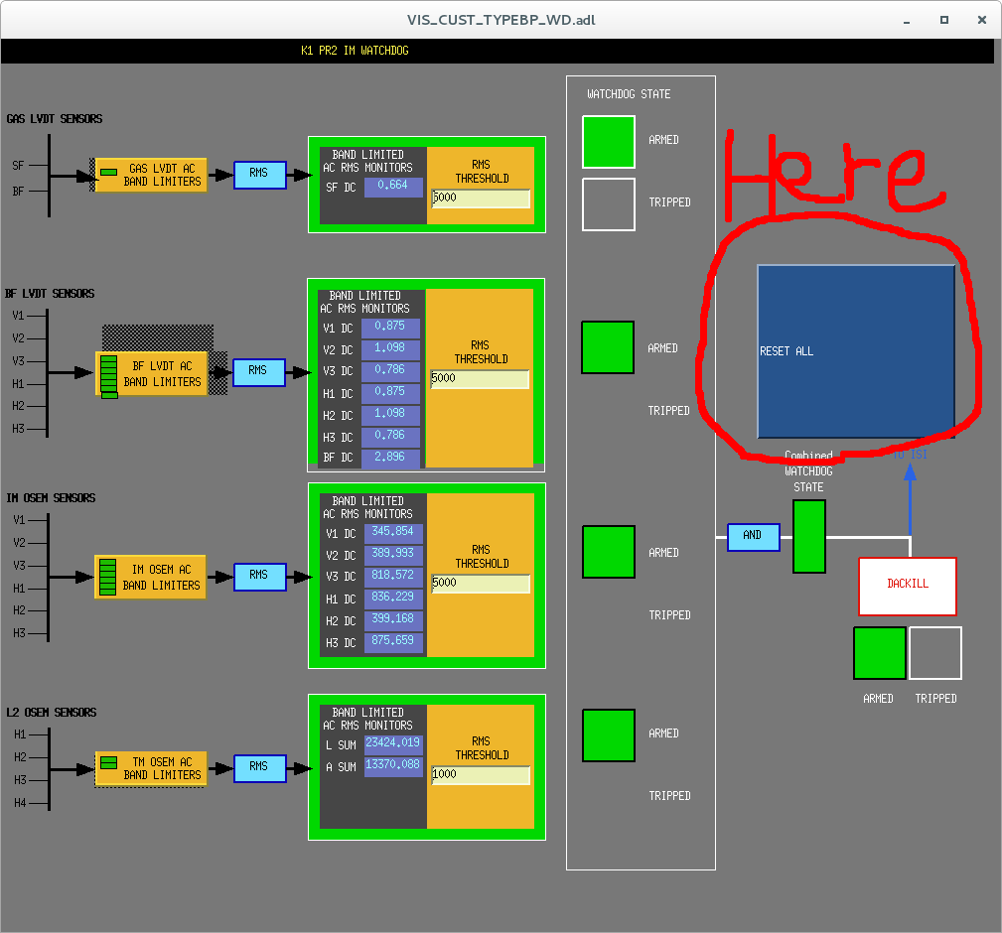Click the RMS block in IM OSEM row

[259, 577]
